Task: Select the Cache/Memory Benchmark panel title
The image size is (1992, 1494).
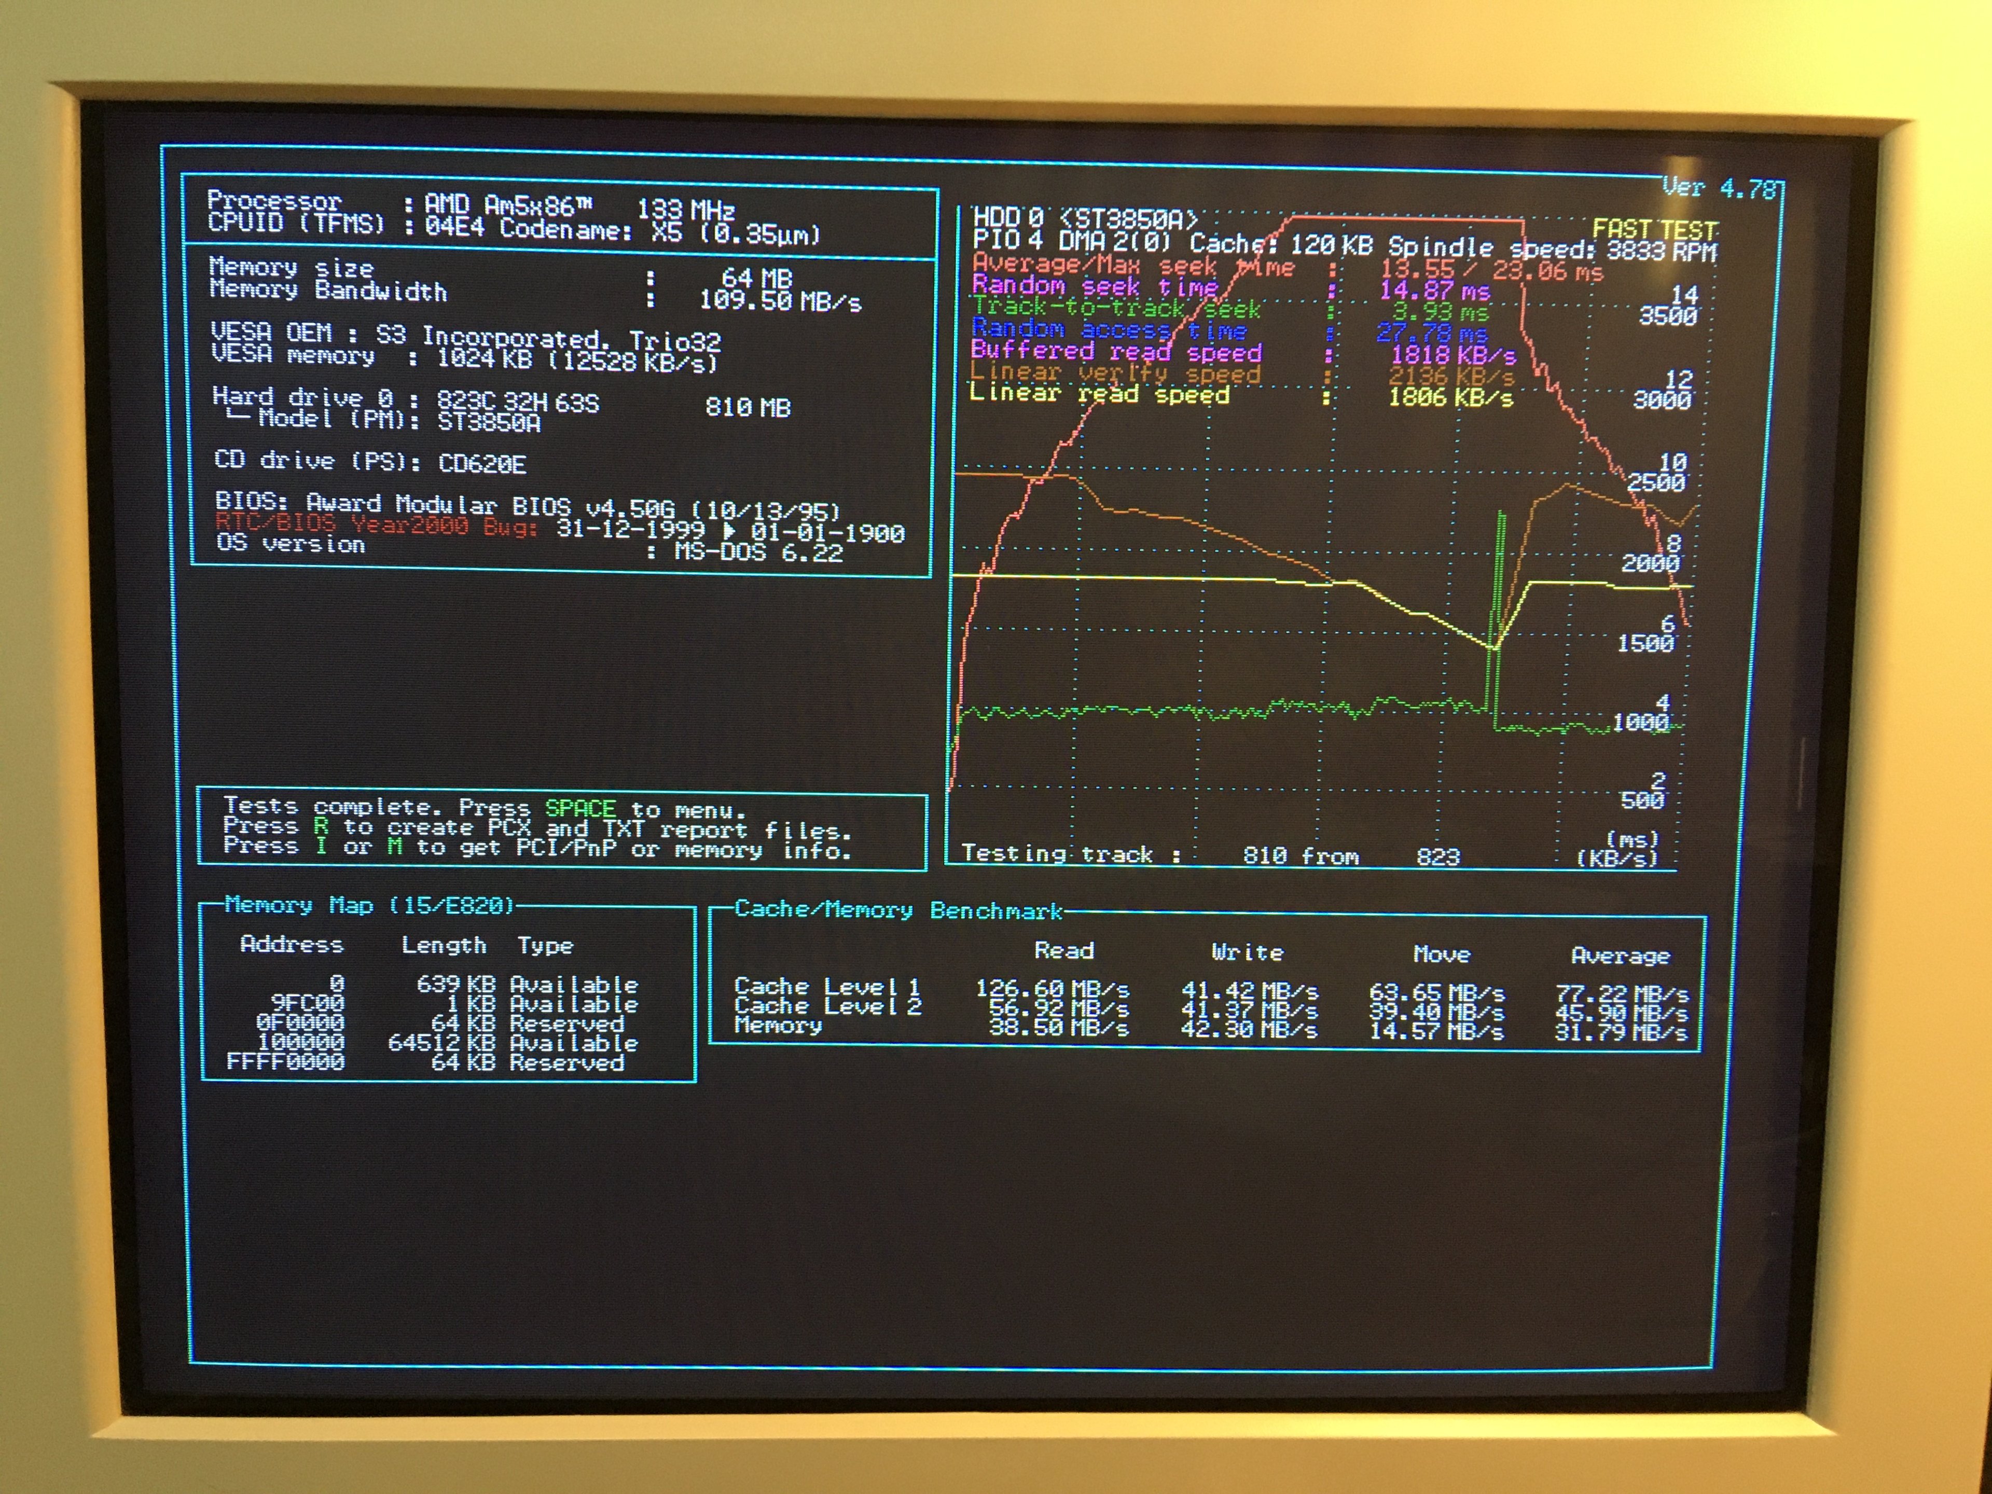Action: pos(898,909)
